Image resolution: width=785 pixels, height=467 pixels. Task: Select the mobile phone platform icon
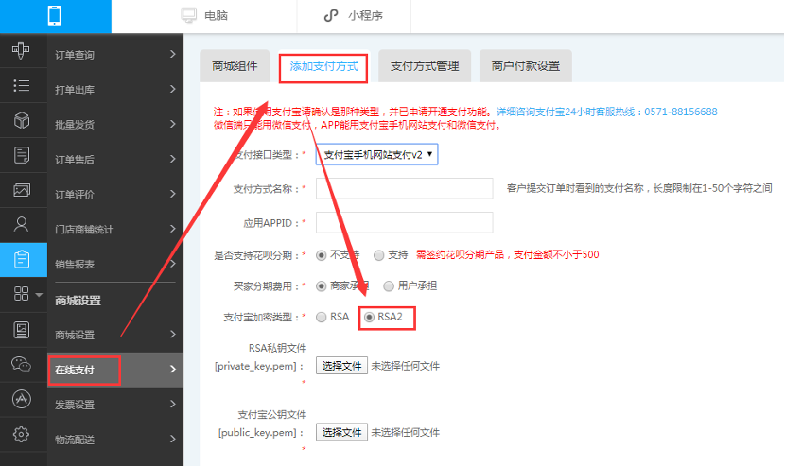coord(55,15)
